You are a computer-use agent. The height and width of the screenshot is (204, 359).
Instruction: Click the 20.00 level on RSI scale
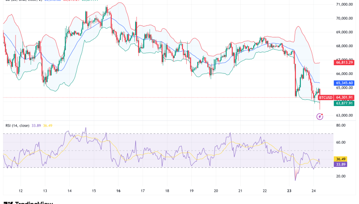coord(341,176)
